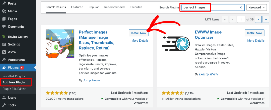Click the Comments bubble icon
Image resolution: width=271 pixels, height=110 pixels.
pyautogui.click(x=4, y=27)
